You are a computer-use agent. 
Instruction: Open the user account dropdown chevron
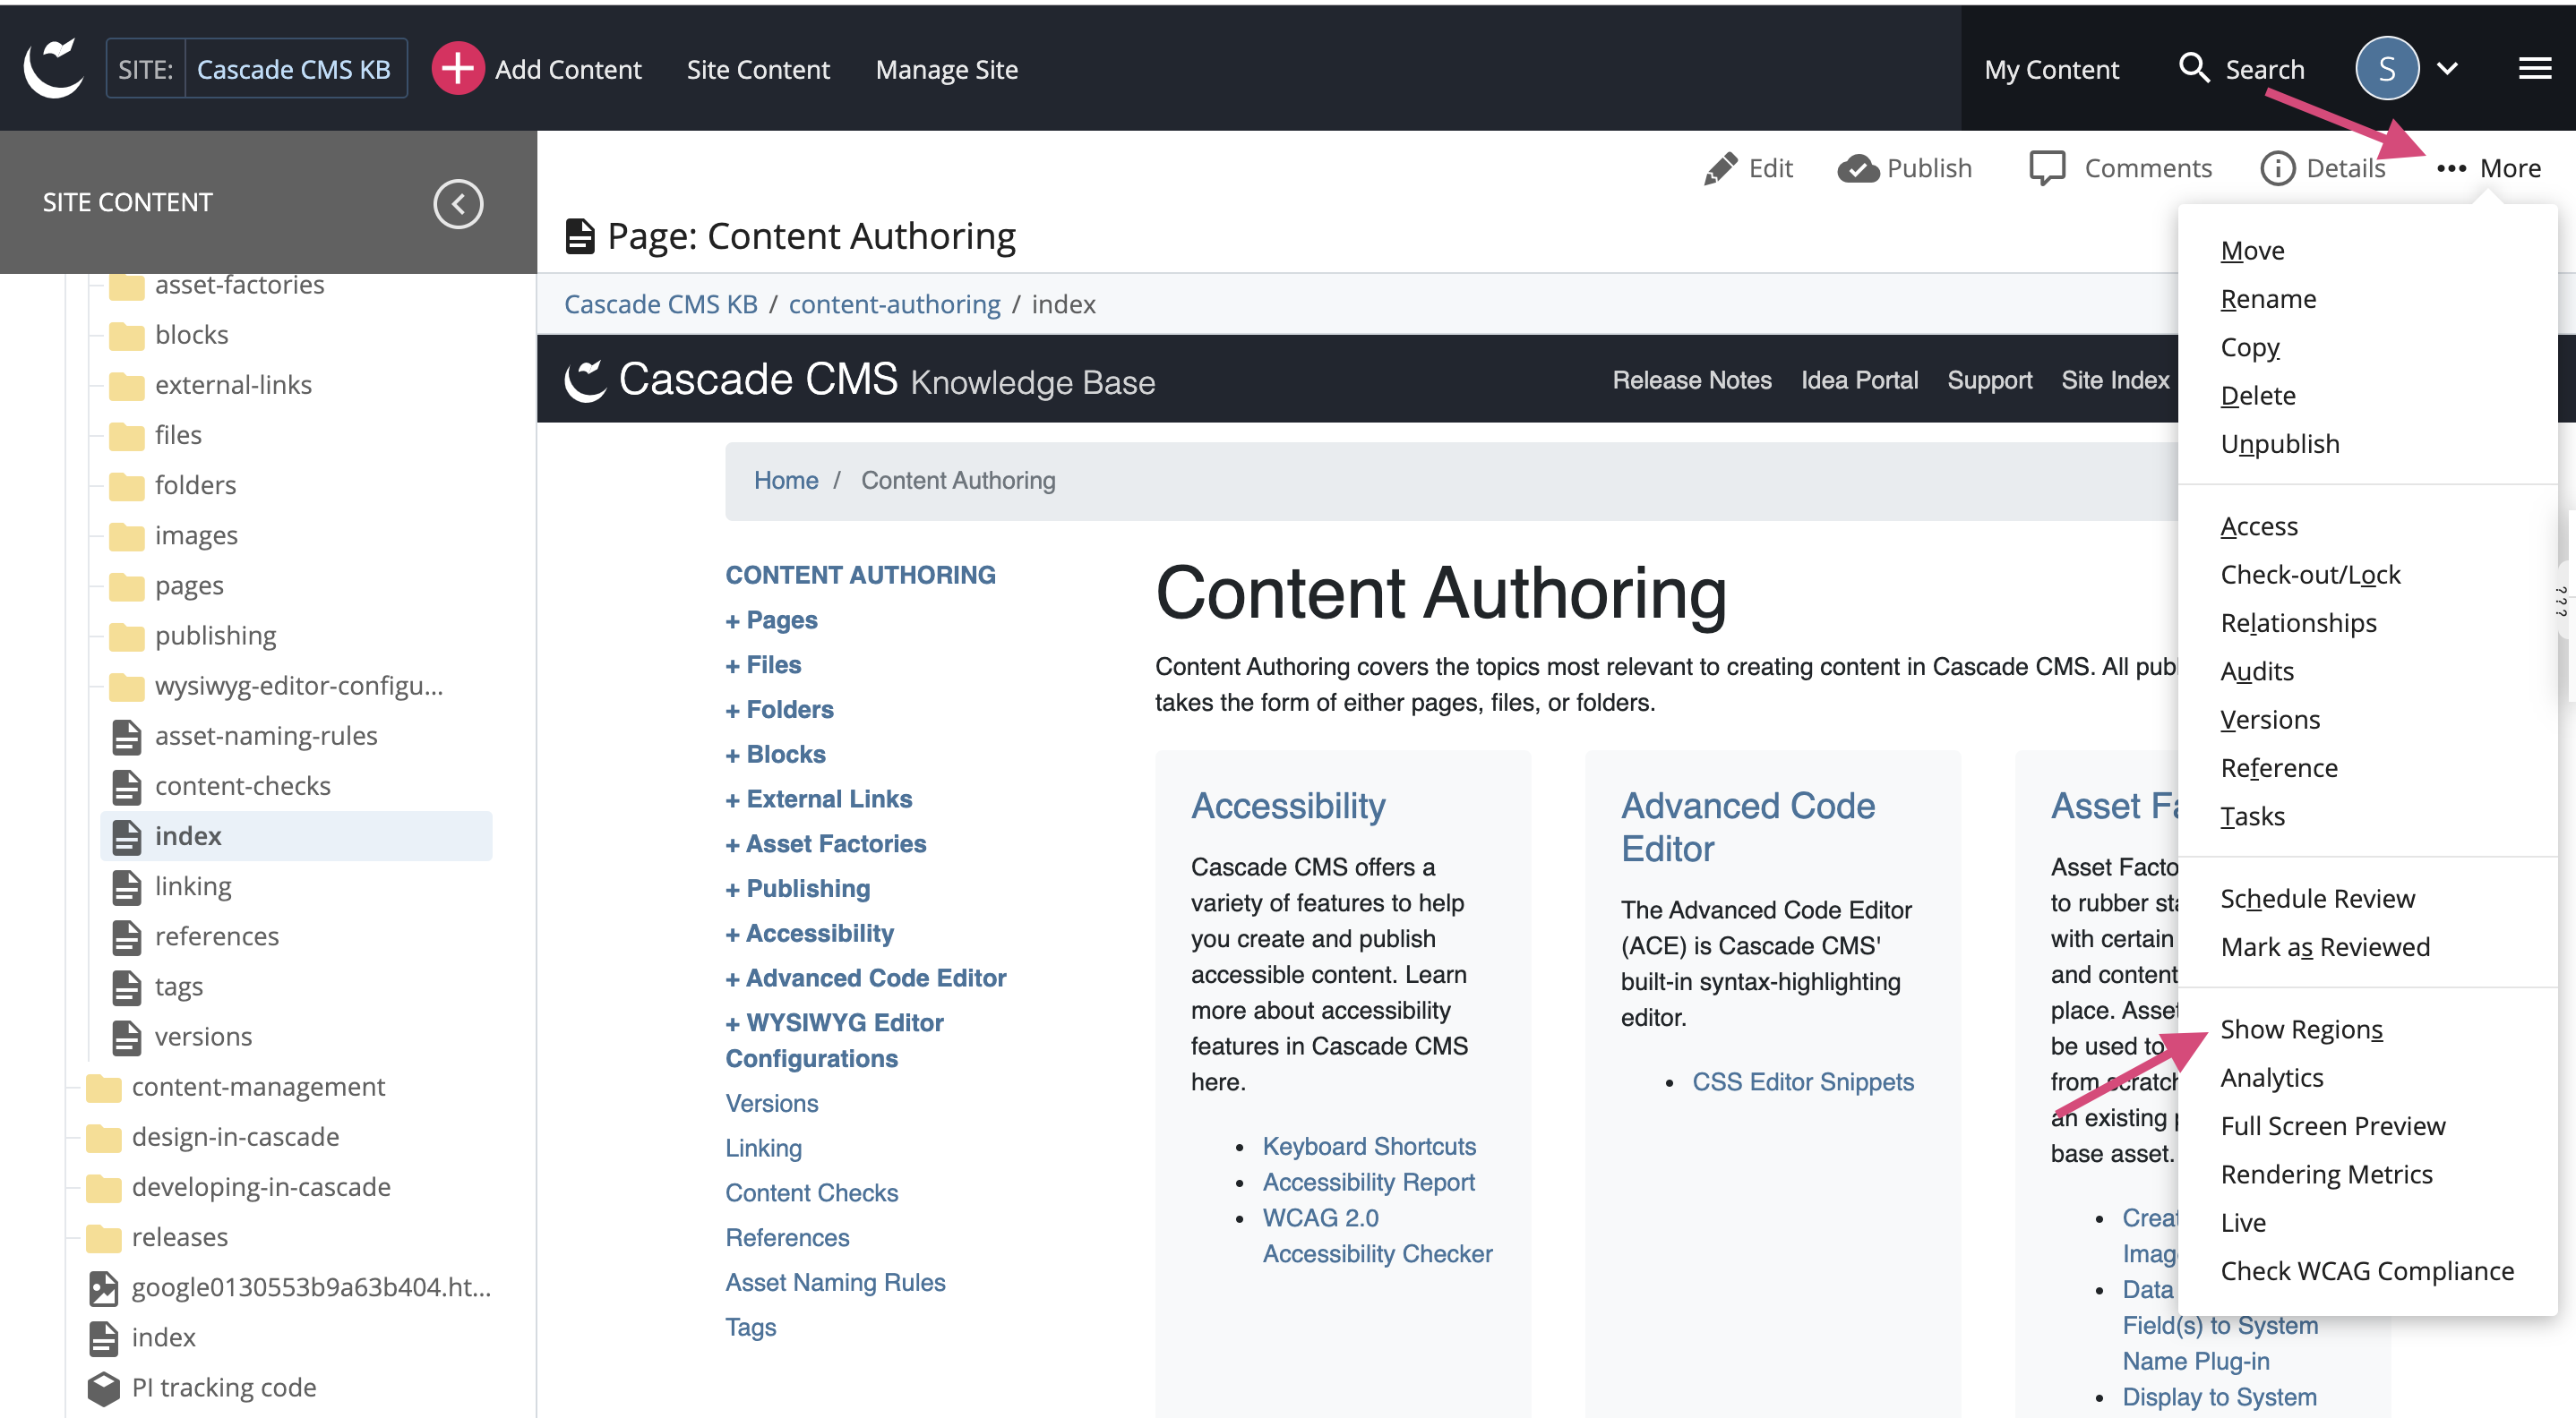pos(2447,68)
